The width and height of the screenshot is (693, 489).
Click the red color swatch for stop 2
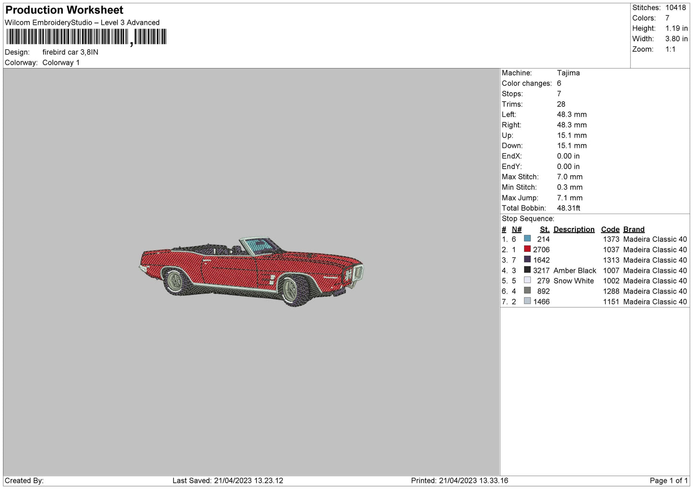528,249
